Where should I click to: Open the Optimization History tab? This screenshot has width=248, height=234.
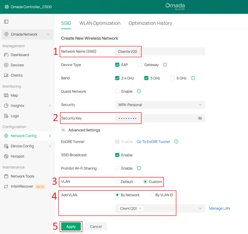(150, 23)
